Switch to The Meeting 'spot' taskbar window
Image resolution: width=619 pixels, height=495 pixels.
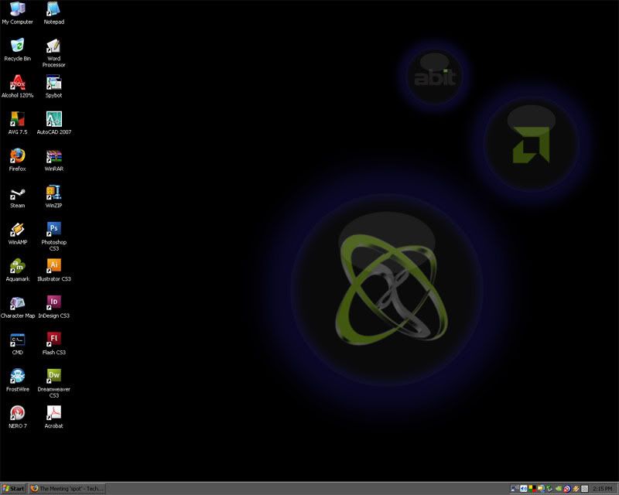point(67,489)
